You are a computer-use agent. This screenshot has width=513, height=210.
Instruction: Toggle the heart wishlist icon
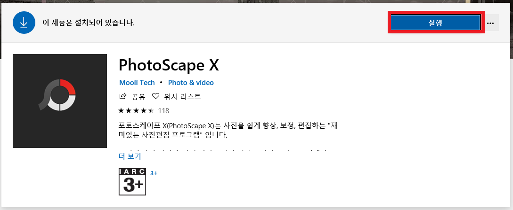click(156, 96)
